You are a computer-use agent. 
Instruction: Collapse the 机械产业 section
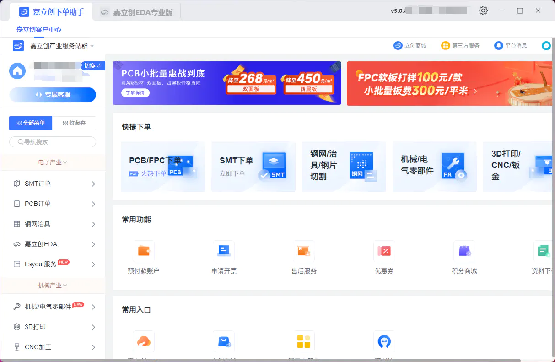point(52,285)
